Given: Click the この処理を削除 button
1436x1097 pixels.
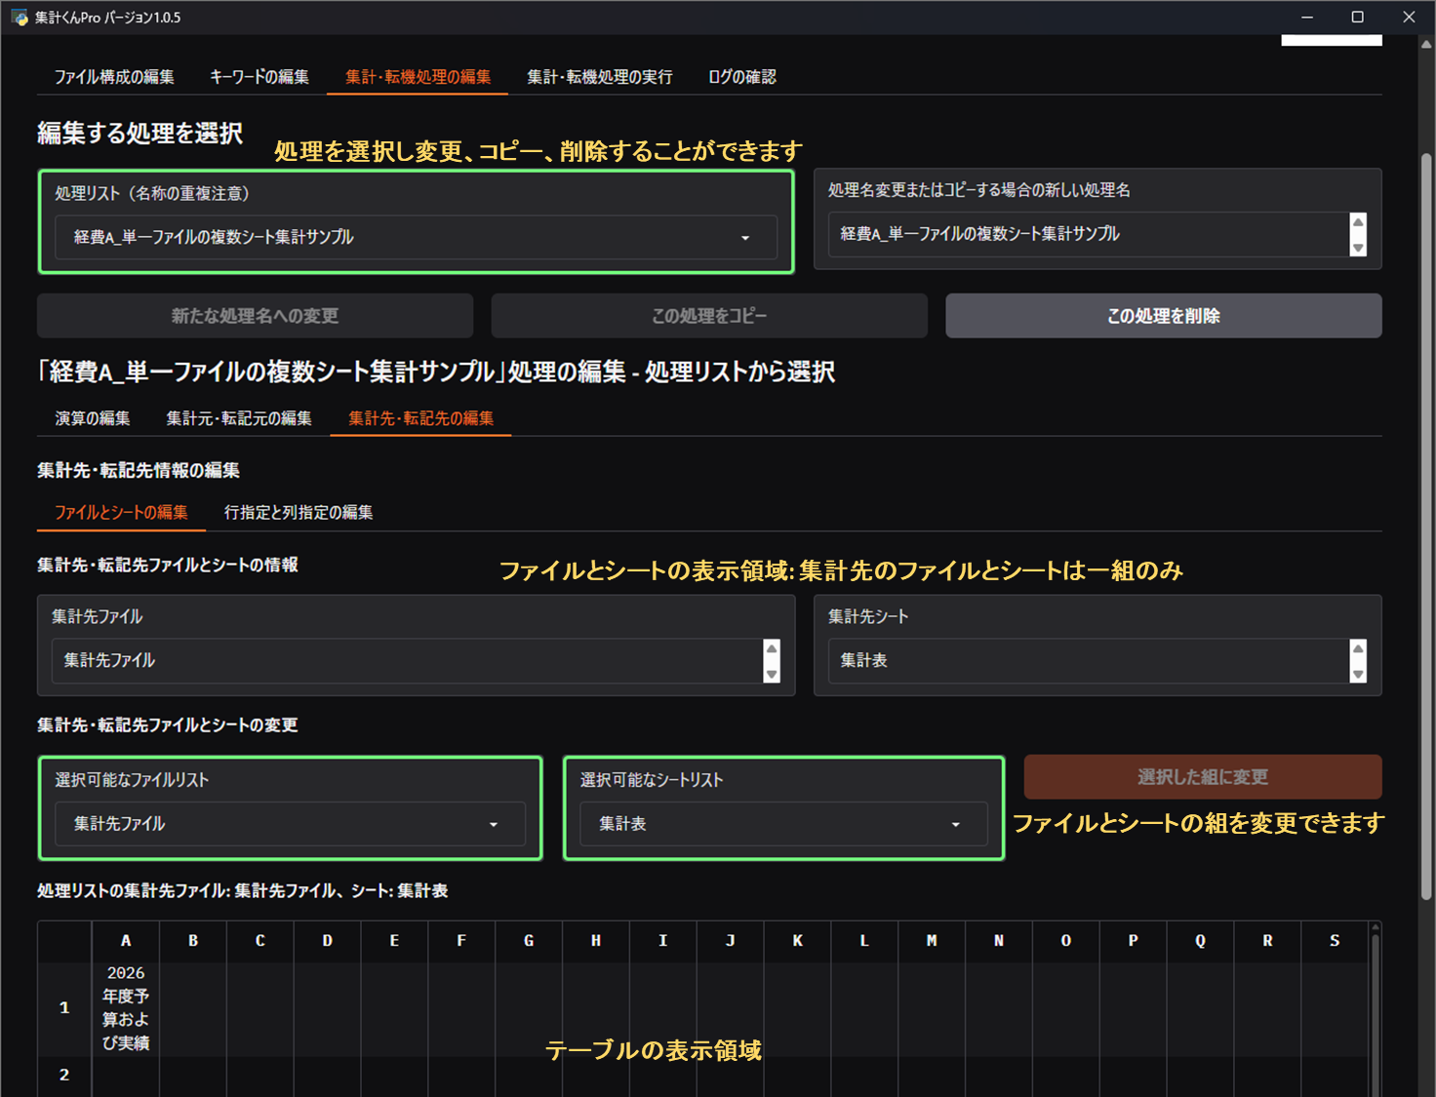Looking at the screenshot, I should click(1163, 316).
